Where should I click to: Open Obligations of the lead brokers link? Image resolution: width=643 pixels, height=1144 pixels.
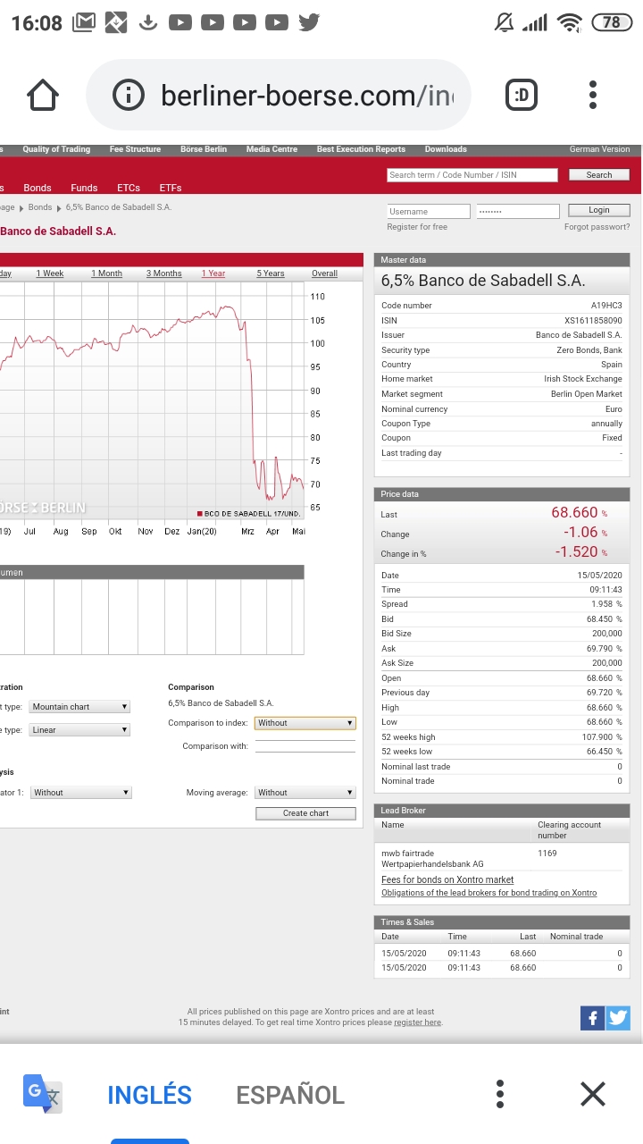coord(489,893)
